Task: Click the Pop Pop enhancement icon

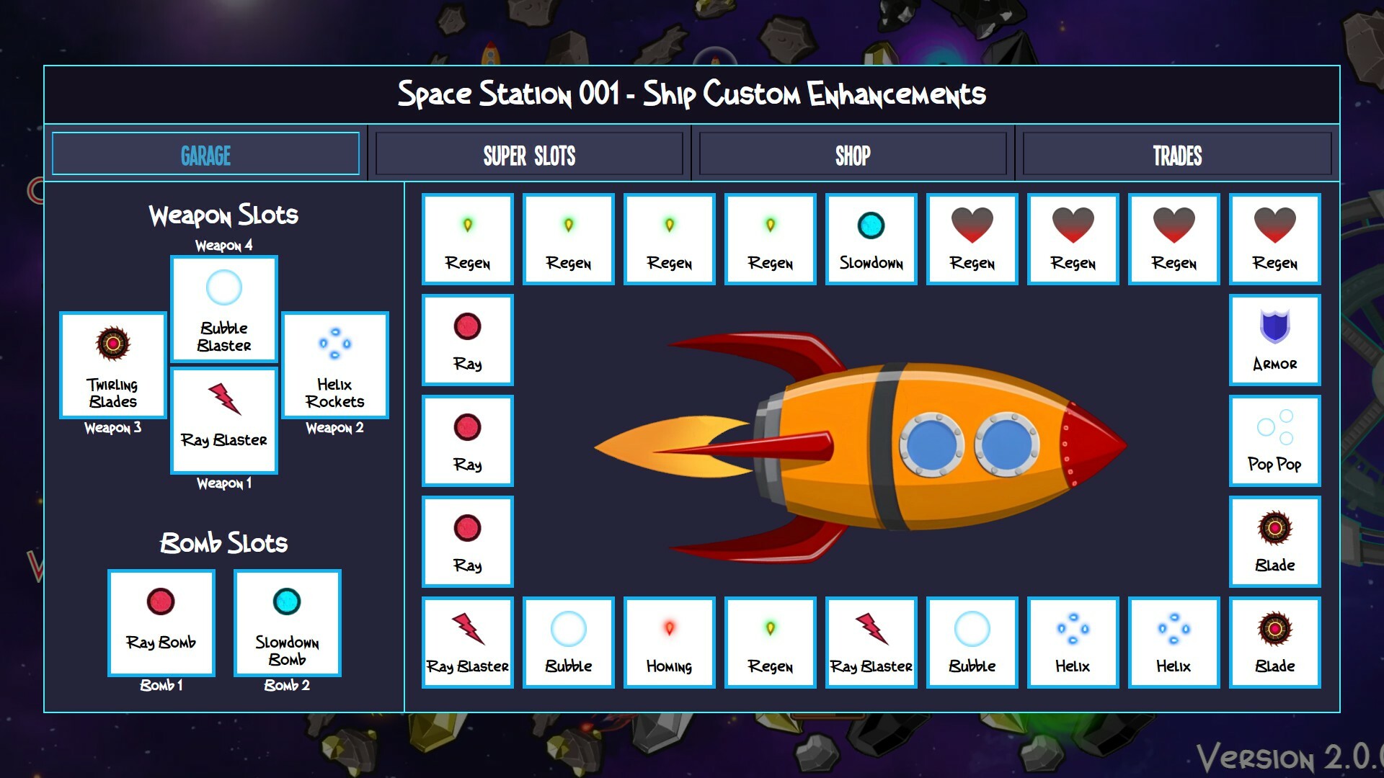Action: [1274, 441]
